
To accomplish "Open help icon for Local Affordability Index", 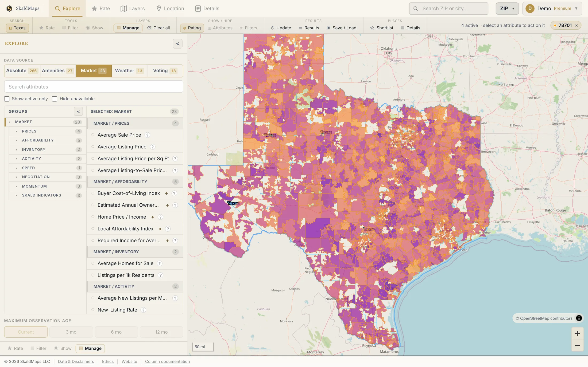I will (x=168, y=229).
